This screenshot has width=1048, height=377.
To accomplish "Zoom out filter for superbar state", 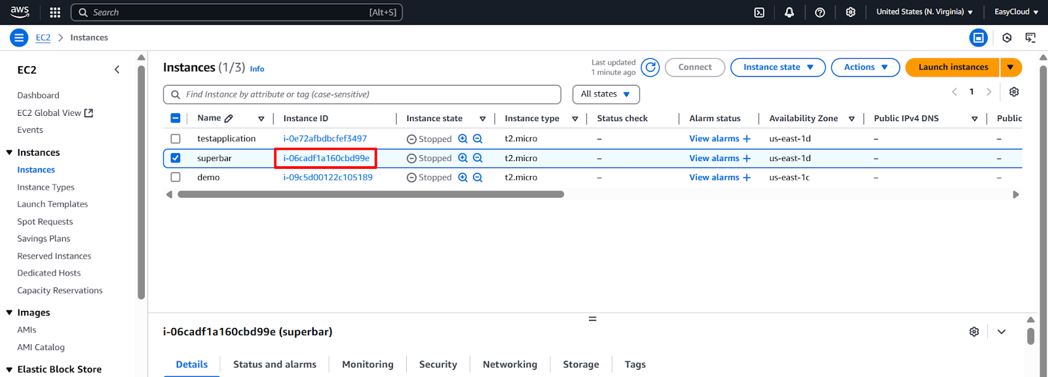I will [x=477, y=158].
